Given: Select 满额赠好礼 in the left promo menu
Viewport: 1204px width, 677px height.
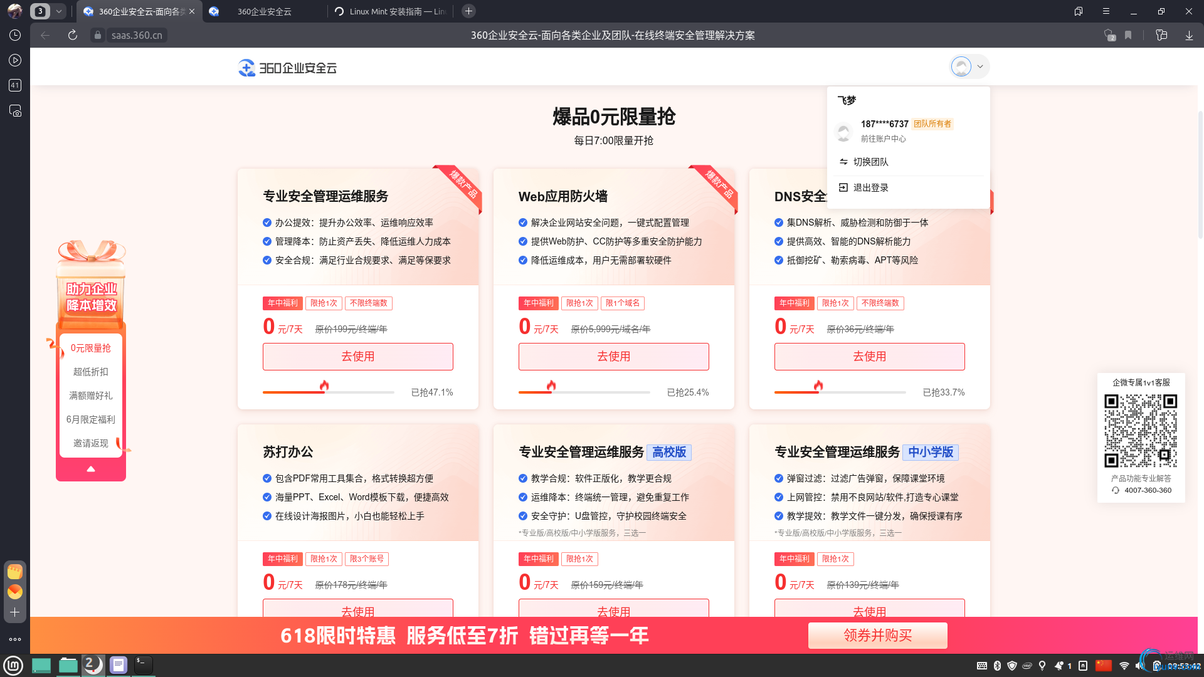Looking at the screenshot, I should (91, 396).
